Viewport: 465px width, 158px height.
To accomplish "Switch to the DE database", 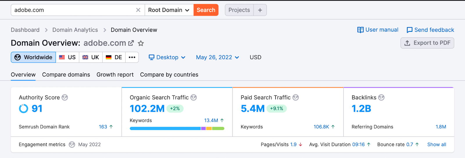I will pyautogui.click(x=114, y=57).
